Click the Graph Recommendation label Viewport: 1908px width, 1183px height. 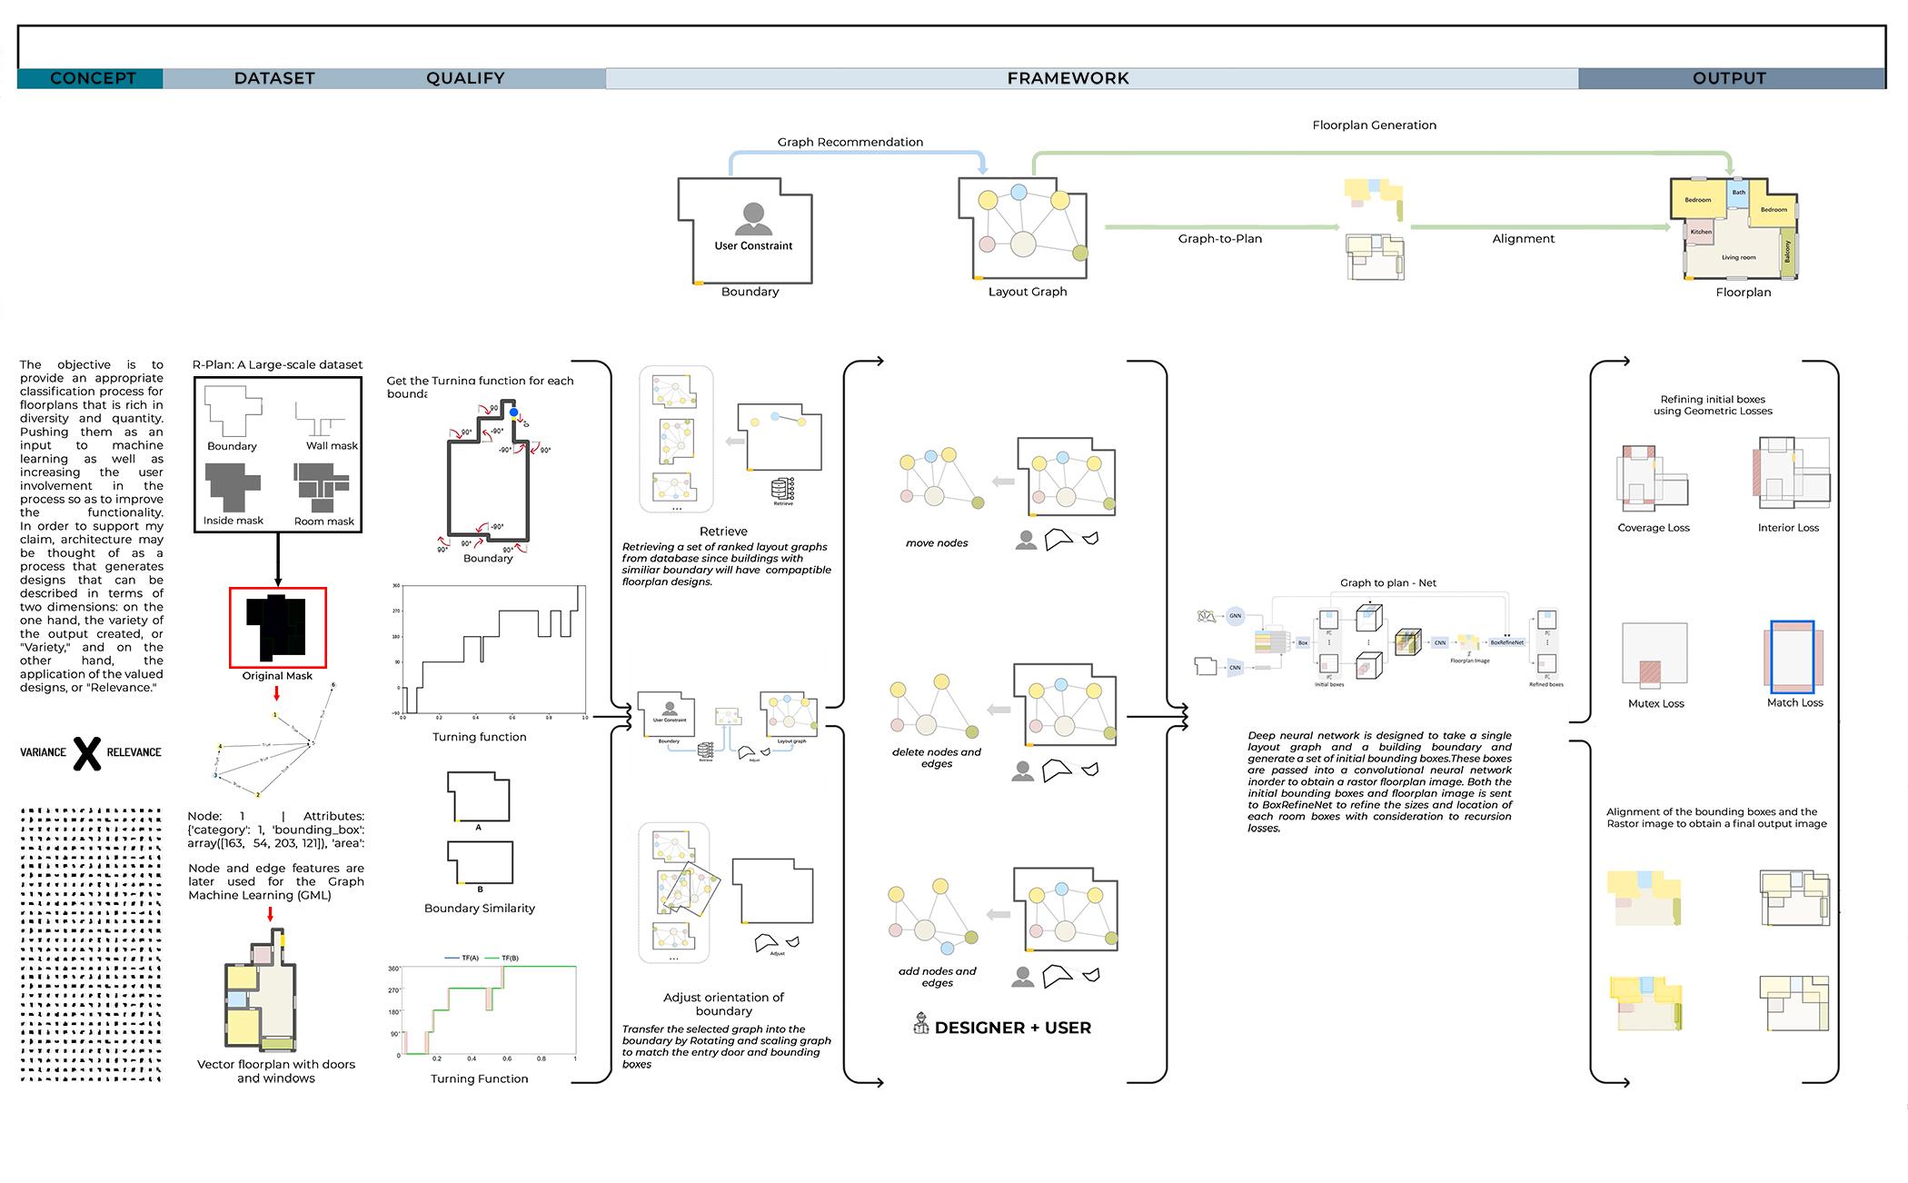pyautogui.click(x=850, y=142)
